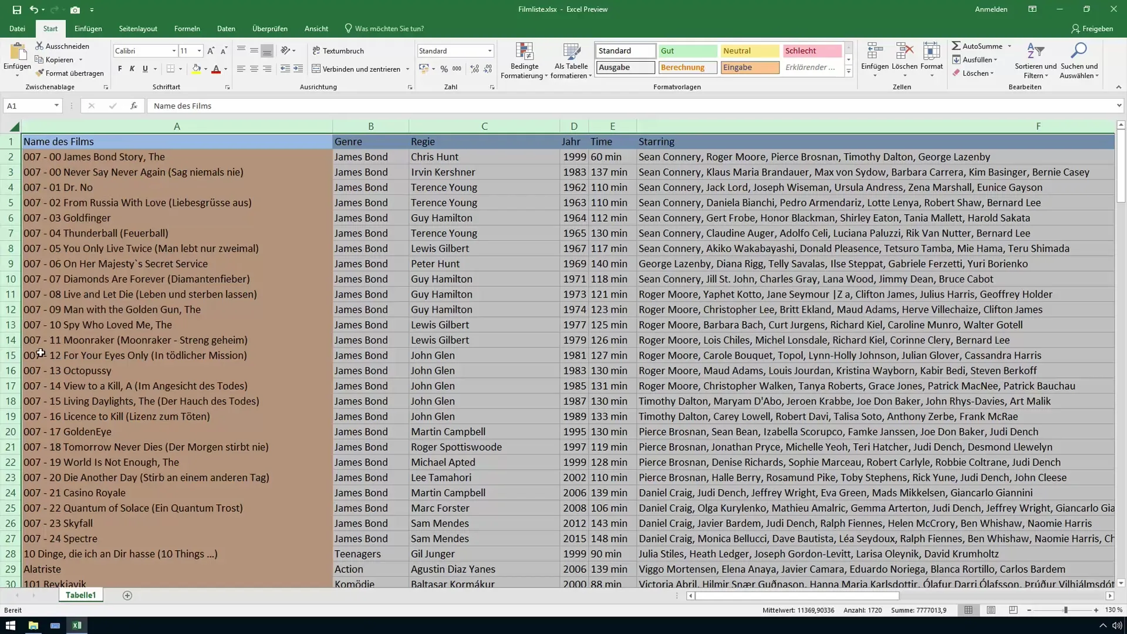1127x634 pixels.
Task: Switch to the Formeln tab
Action: tap(187, 28)
